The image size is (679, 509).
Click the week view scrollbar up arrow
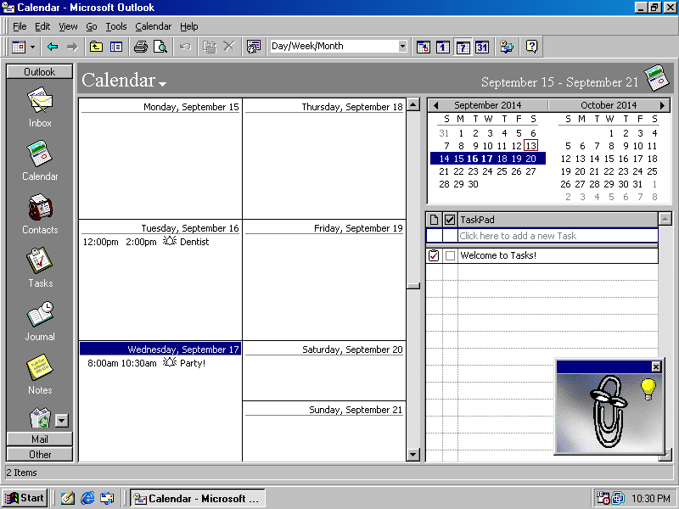pos(413,104)
